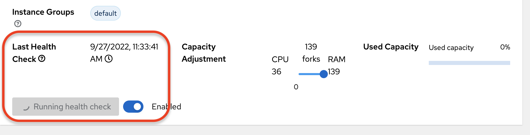Click the help icon under Instance Groups
The image size is (530, 135).
[18, 24]
